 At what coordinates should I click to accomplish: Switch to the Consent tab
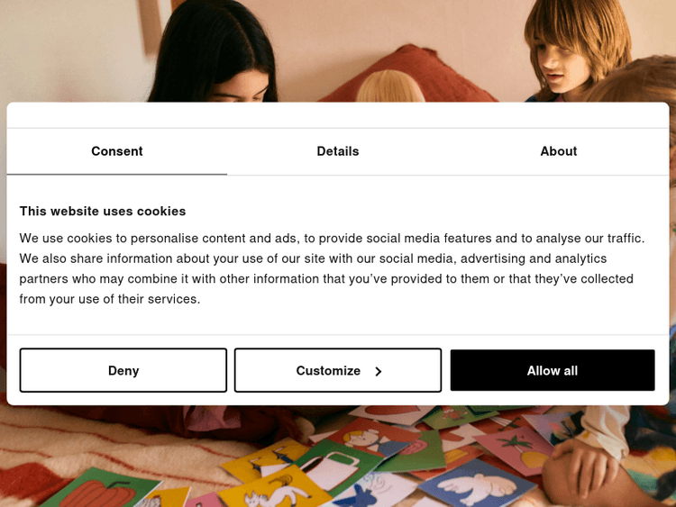(x=117, y=151)
